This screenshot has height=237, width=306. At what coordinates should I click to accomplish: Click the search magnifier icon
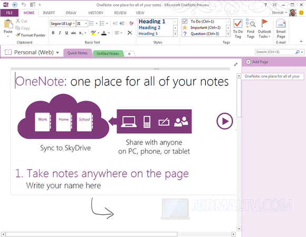click(298, 52)
